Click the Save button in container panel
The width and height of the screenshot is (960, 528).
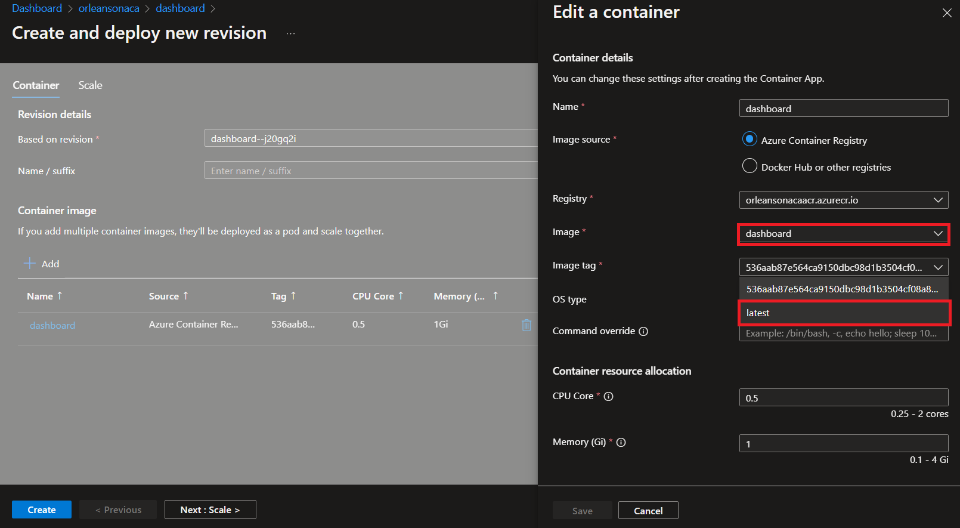point(583,511)
